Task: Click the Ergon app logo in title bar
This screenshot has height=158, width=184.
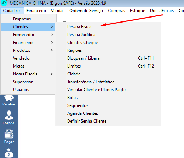Action: (4, 3)
